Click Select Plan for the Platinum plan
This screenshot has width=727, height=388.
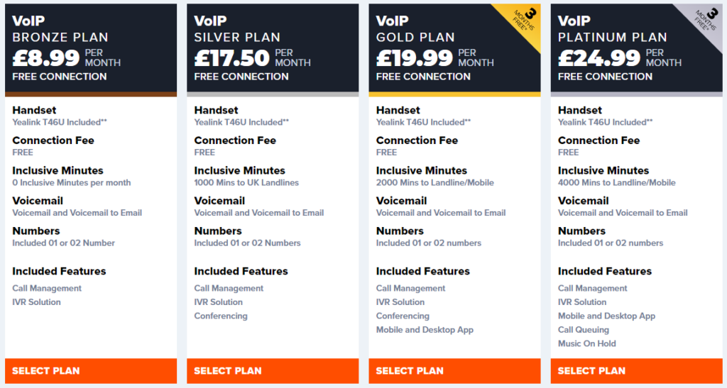point(637,370)
